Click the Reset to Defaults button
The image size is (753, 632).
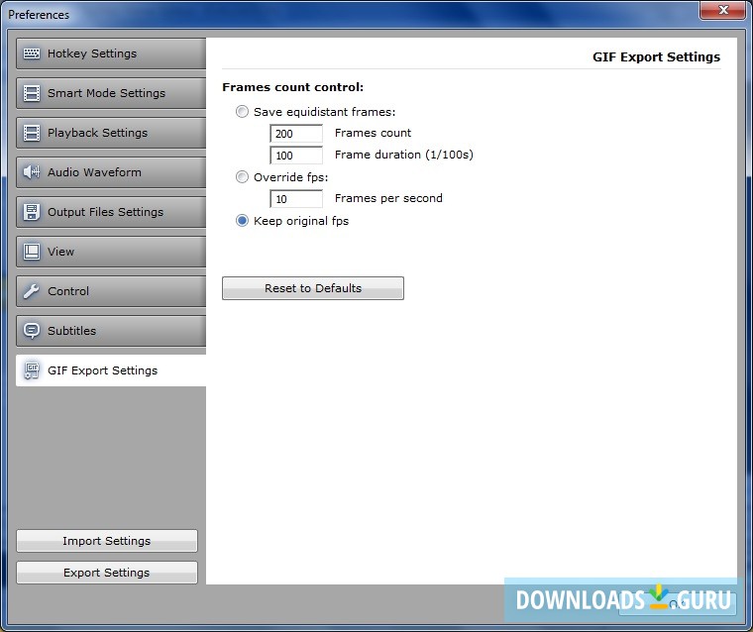point(313,288)
